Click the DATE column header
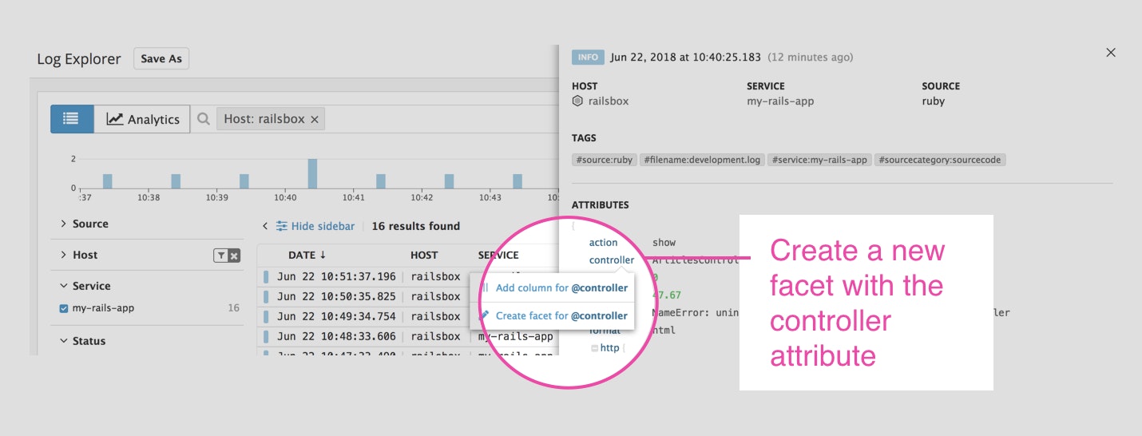The image size is (1142, 436). pyautogui.click(x=302, y=256)
